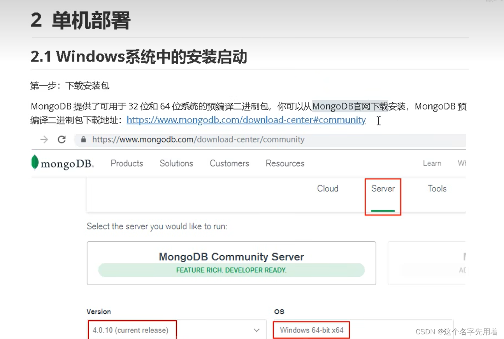
Task: Click the padlock icon in address bar
Action: 83,139
